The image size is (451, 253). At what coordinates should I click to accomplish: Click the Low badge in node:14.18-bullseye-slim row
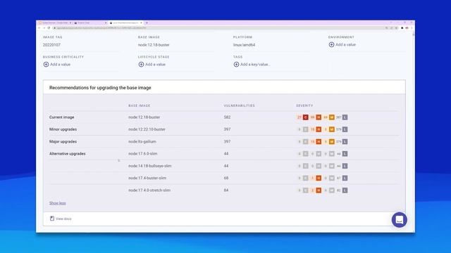click(345, 166)
